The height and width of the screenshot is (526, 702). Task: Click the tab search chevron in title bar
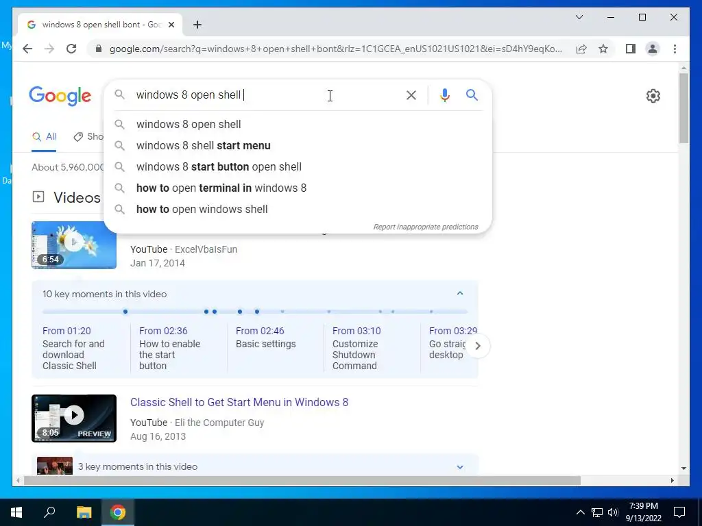pyautogui.click(x=579, y=17)
